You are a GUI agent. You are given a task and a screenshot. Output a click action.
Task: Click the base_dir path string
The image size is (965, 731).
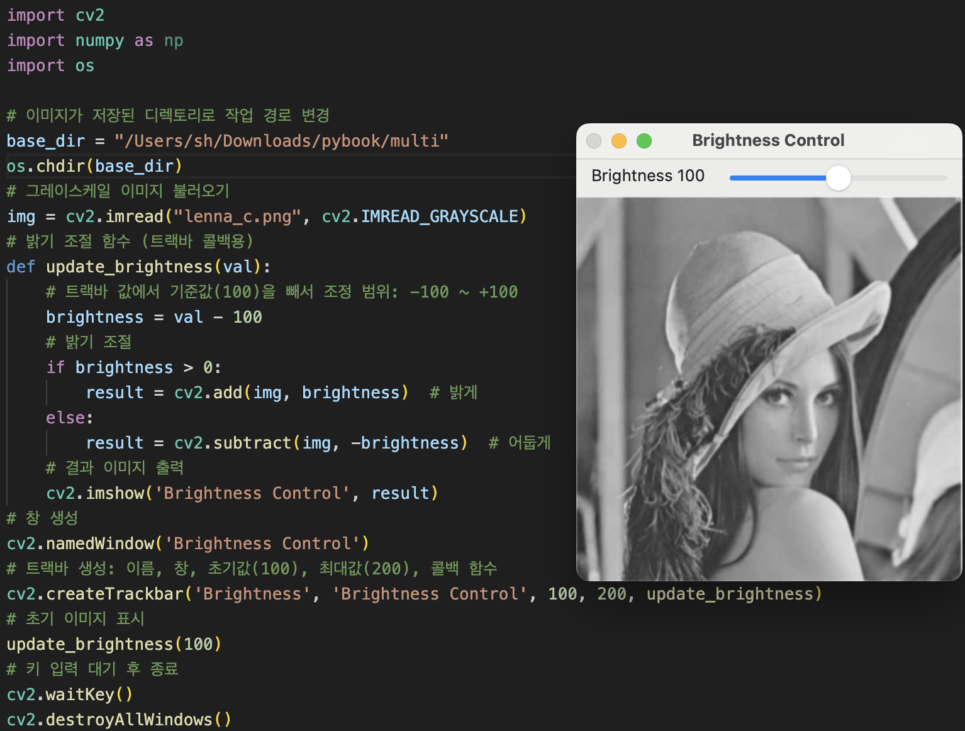pyautogui.click(x=282, y=141)
